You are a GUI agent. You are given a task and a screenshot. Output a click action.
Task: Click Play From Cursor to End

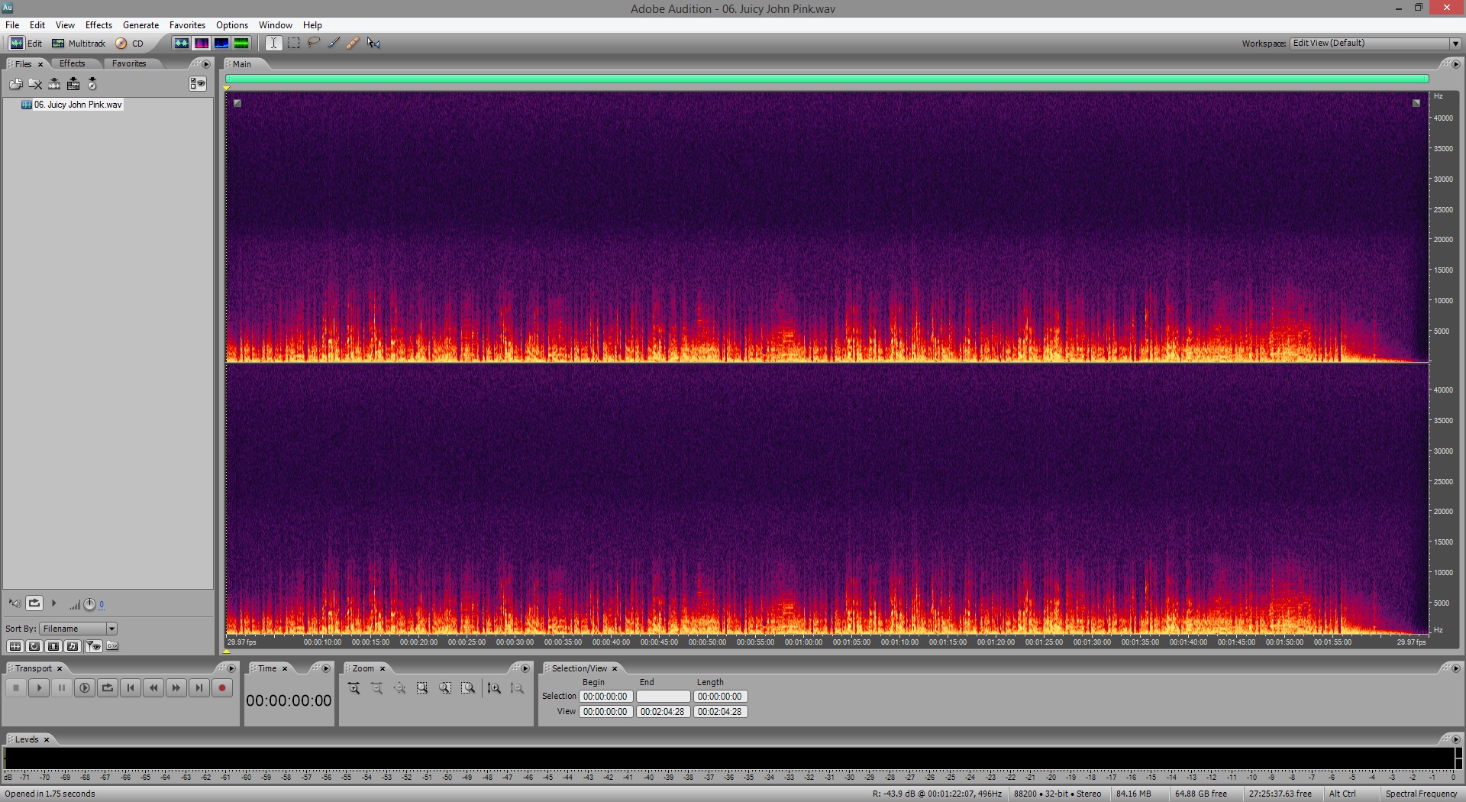[x=84, y=688]
